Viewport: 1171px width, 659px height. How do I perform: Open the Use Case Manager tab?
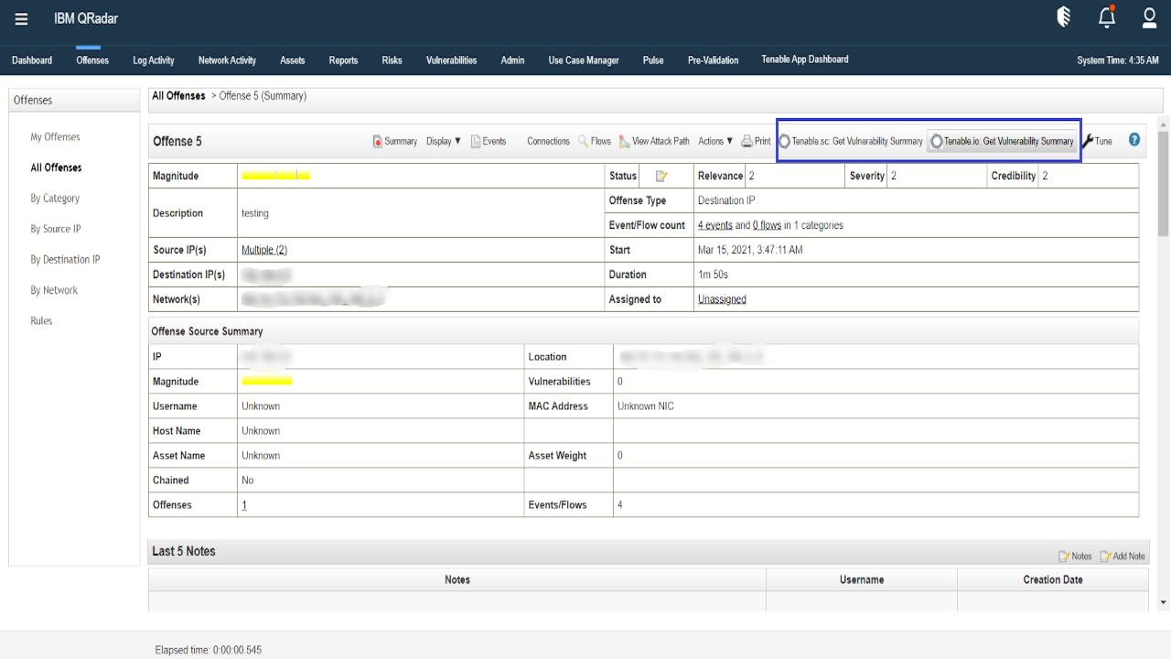pyautogui.click(x=584, y=59)
